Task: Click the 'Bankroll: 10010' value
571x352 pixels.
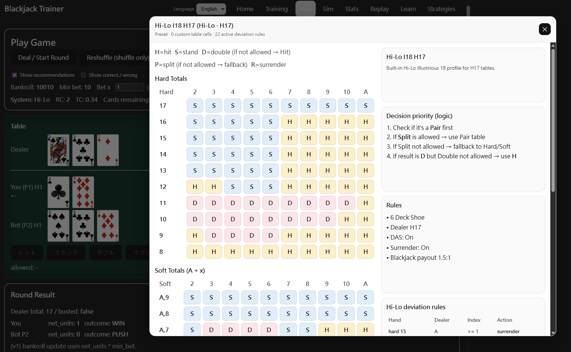Action: point(32,87)
